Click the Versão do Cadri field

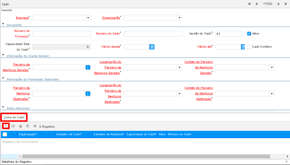(x=229, y=34)
